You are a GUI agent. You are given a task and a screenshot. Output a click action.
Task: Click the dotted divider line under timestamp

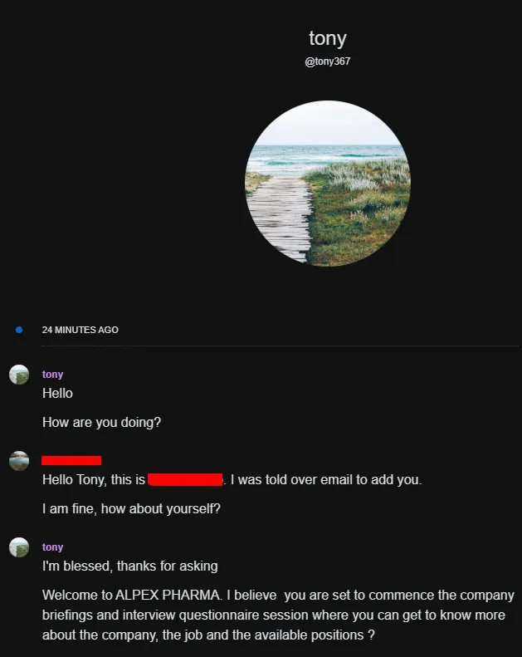click(280, 346)
